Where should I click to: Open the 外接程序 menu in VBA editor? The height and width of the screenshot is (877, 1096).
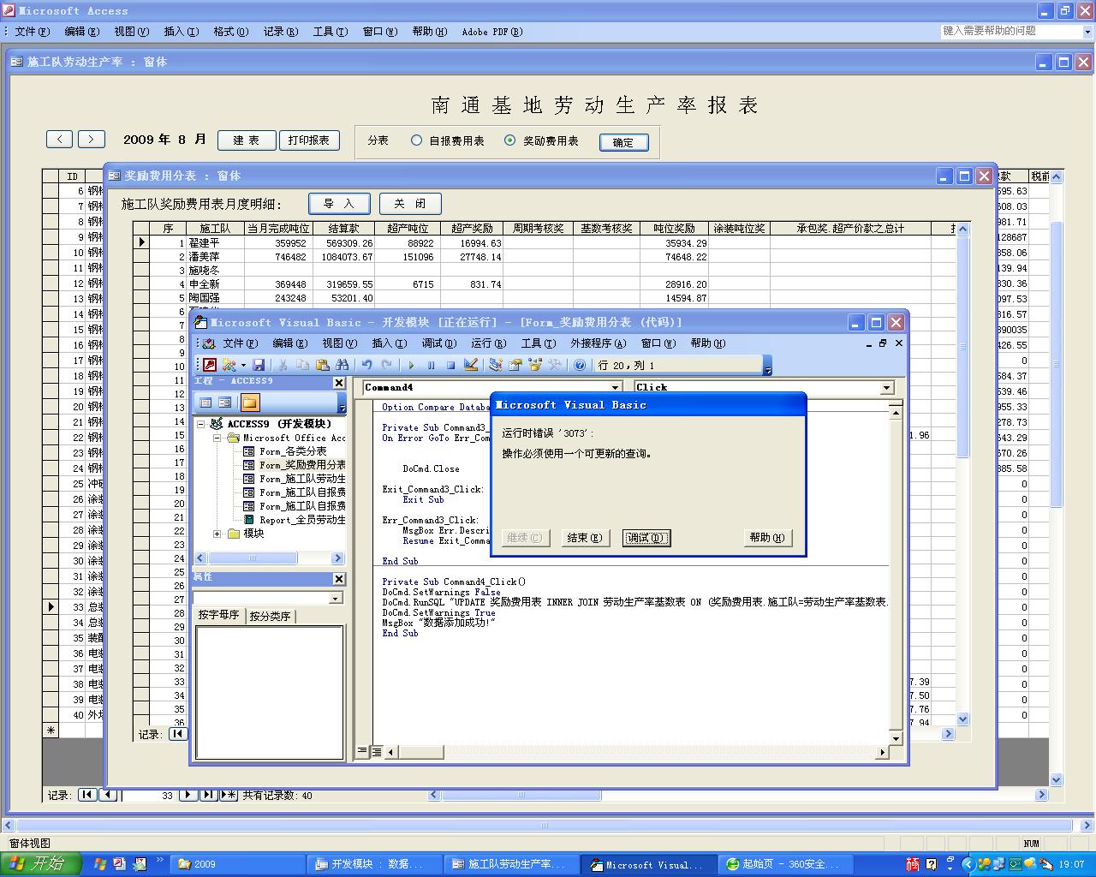pyautogui.click(x=599, y=343)
